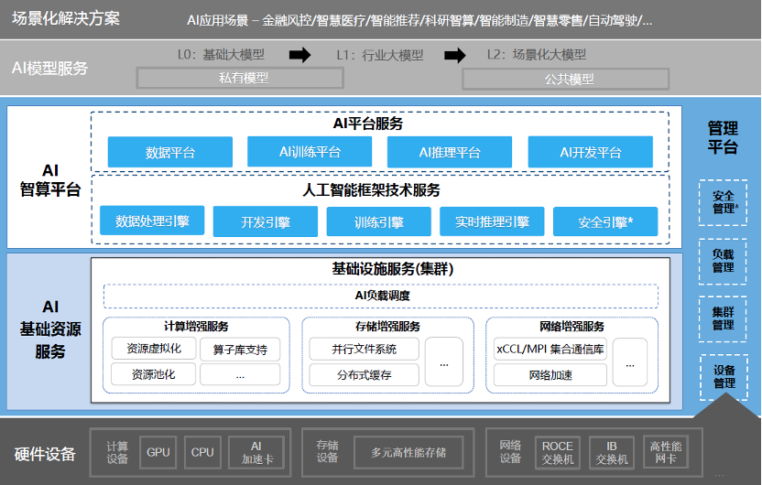Screen dimensions: 762x485
Task: Click 集群管理 in management panel
Action: click(724, 319)
